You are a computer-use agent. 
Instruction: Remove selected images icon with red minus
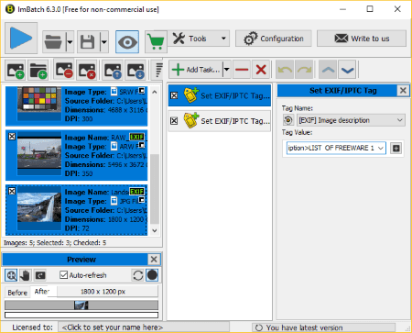click(64, 70)
